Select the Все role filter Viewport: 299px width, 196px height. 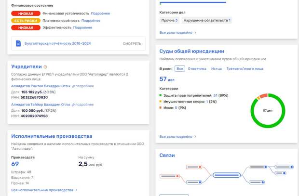[x=179, y=69]
